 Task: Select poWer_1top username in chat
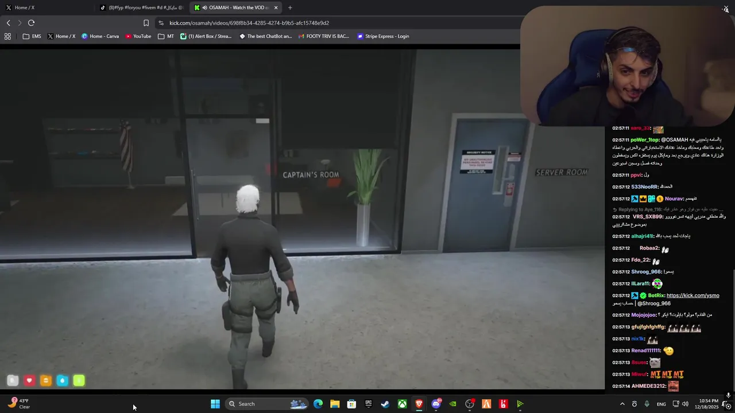coord(645,139)
